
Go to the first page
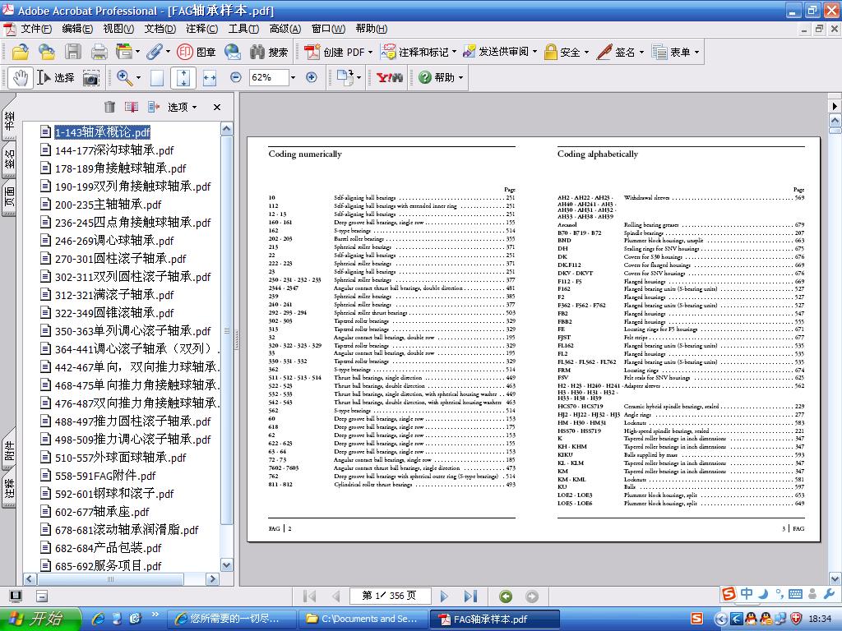click(309, 596)
